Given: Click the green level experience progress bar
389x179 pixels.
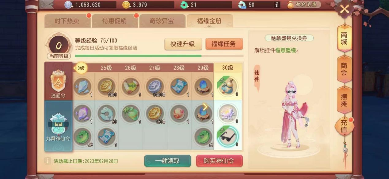Looking at the screenshot, I should [x=159, y=56].
